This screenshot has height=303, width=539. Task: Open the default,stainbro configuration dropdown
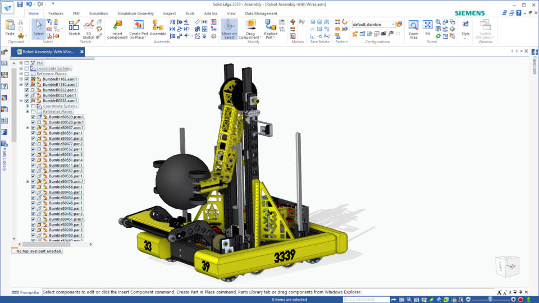[x=392, y=24]
